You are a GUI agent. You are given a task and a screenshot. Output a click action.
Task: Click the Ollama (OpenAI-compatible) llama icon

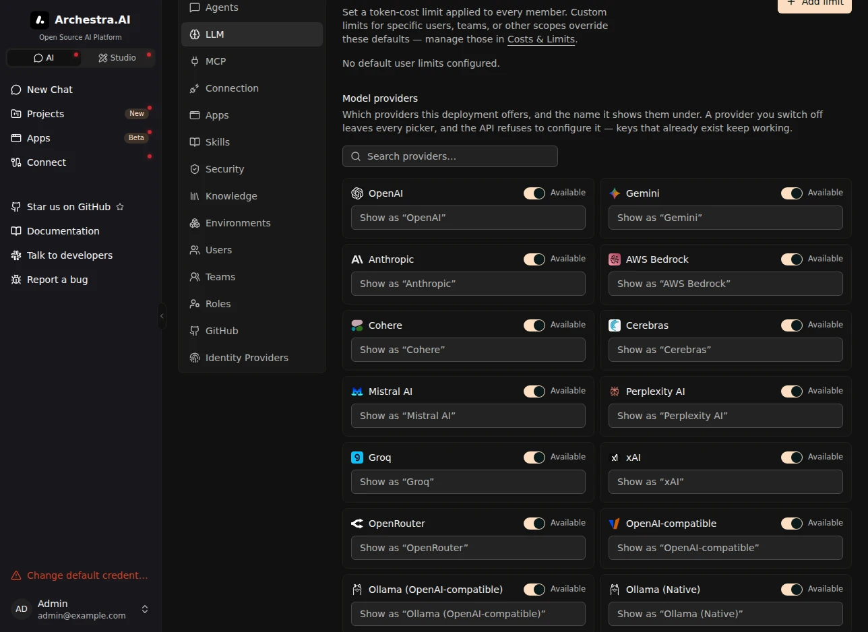click(357, 590)
